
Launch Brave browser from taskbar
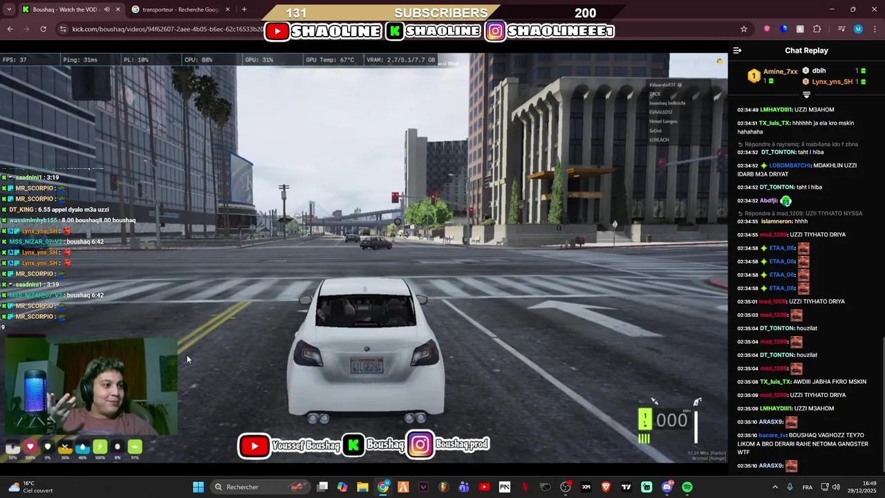click(x=606, y=487)
